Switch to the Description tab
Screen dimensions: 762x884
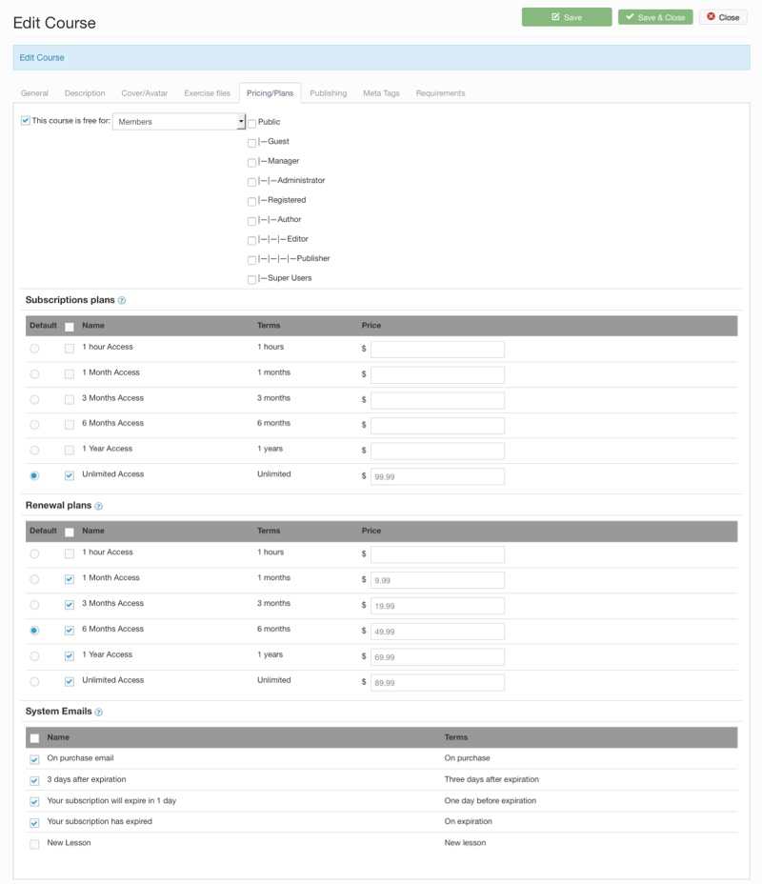85,93
